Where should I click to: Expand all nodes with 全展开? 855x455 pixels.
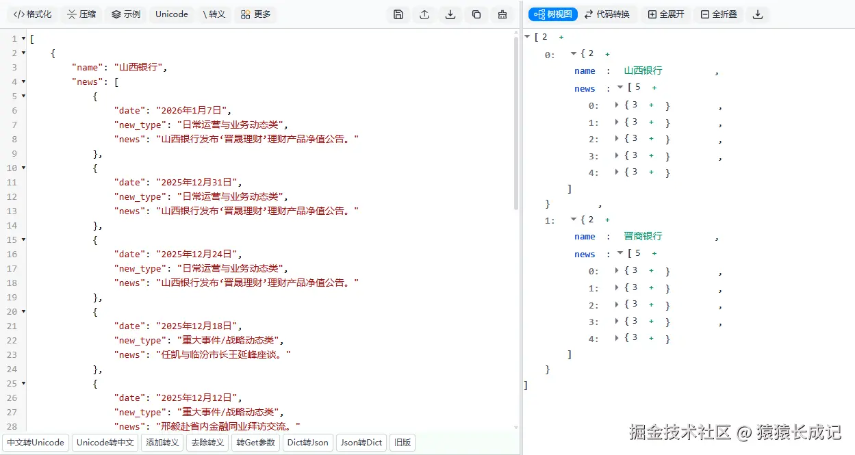click(x=666, y=14)
